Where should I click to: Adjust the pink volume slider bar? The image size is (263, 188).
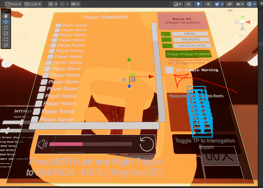click(90, 144)
